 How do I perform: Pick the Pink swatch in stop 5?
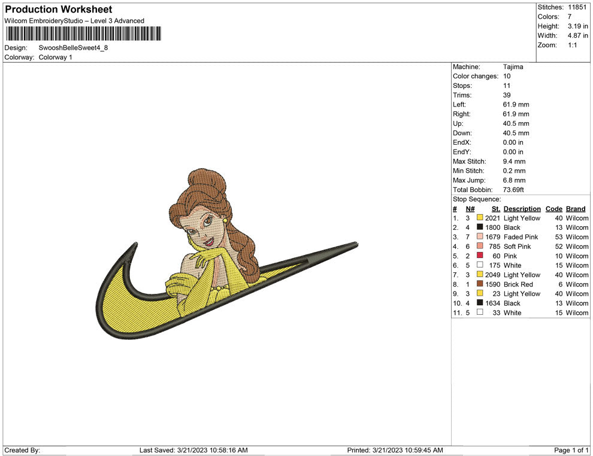[480, 256]
